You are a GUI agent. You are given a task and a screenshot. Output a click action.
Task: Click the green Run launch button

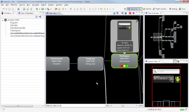click(x=43, y=9)
